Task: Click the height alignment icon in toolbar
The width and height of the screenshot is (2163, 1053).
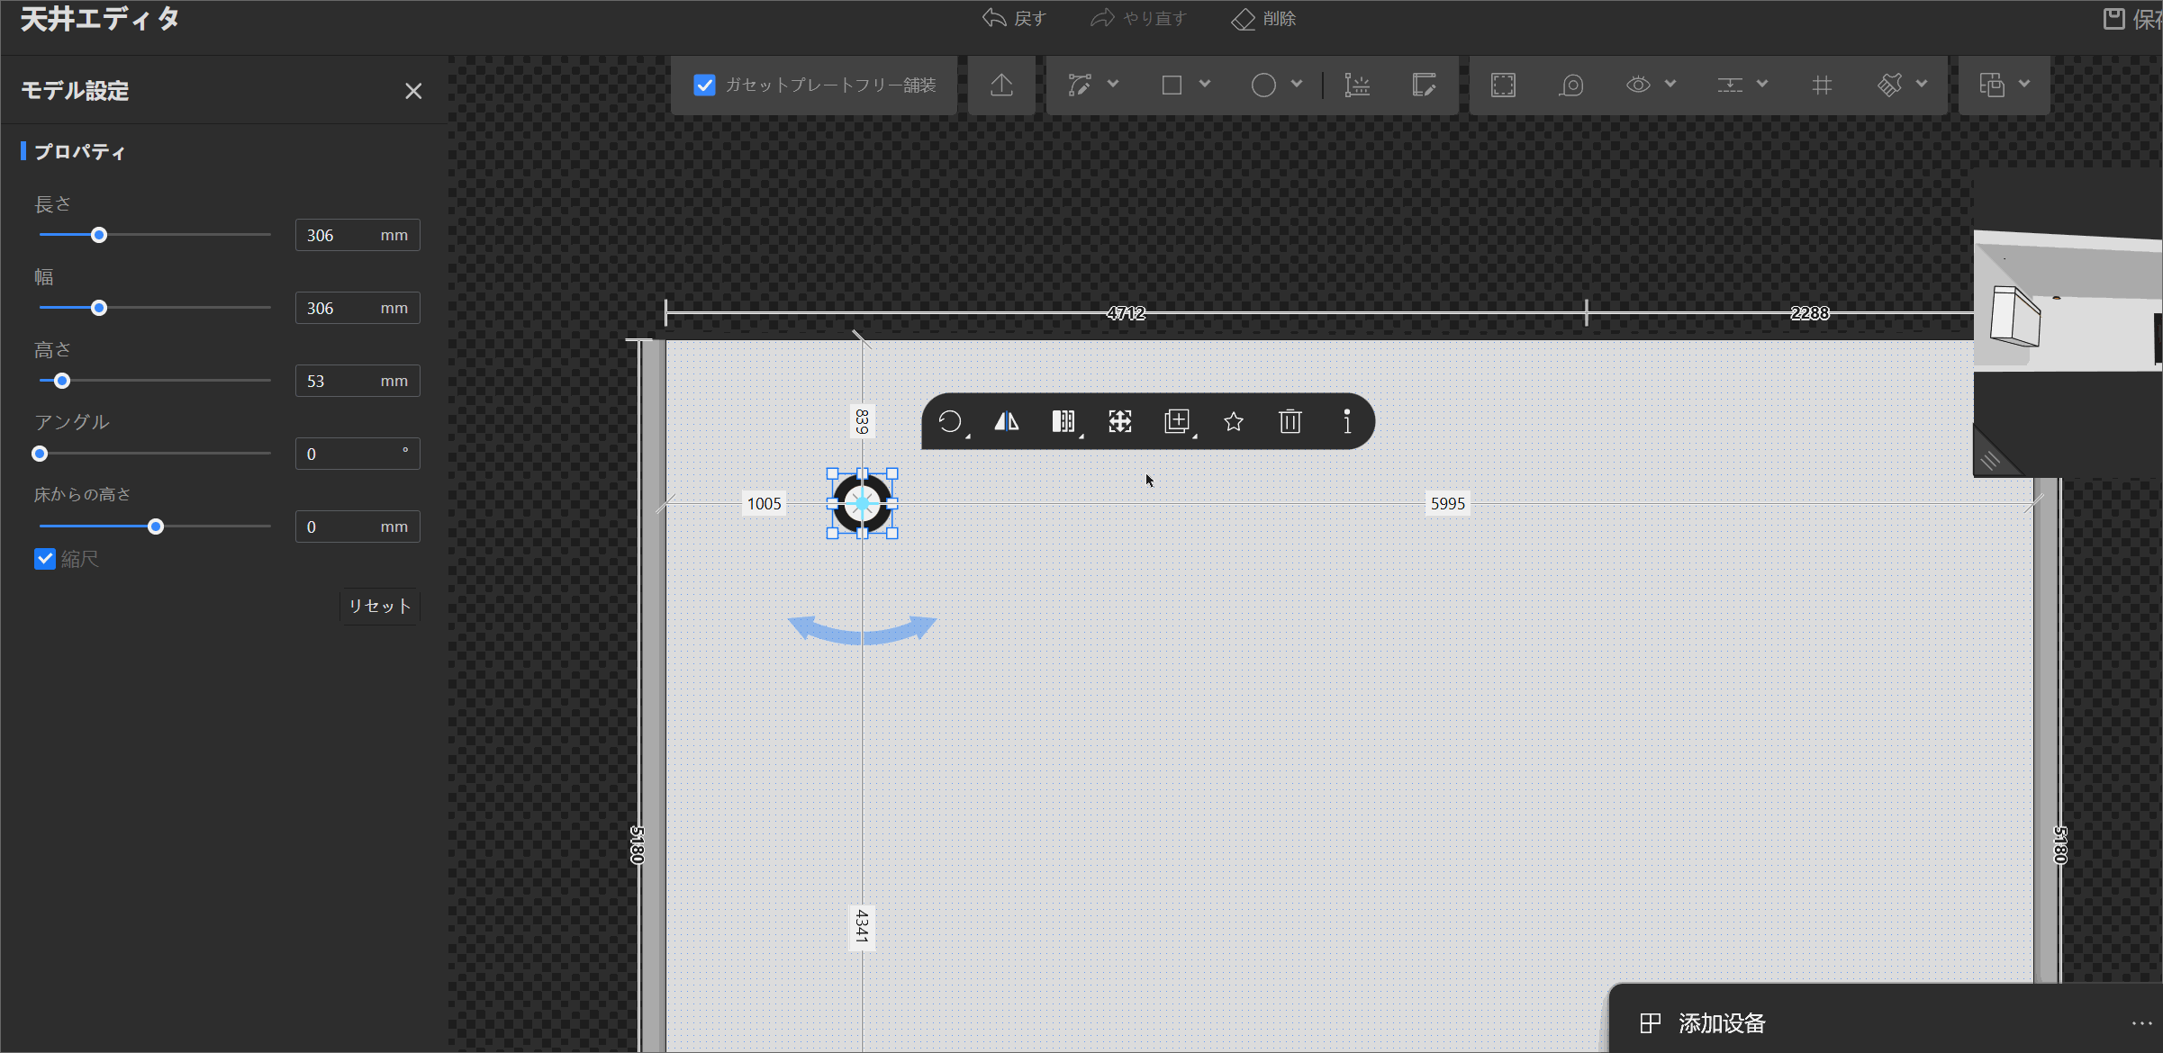Action: pyautogui.click(x=1730, y=85)
